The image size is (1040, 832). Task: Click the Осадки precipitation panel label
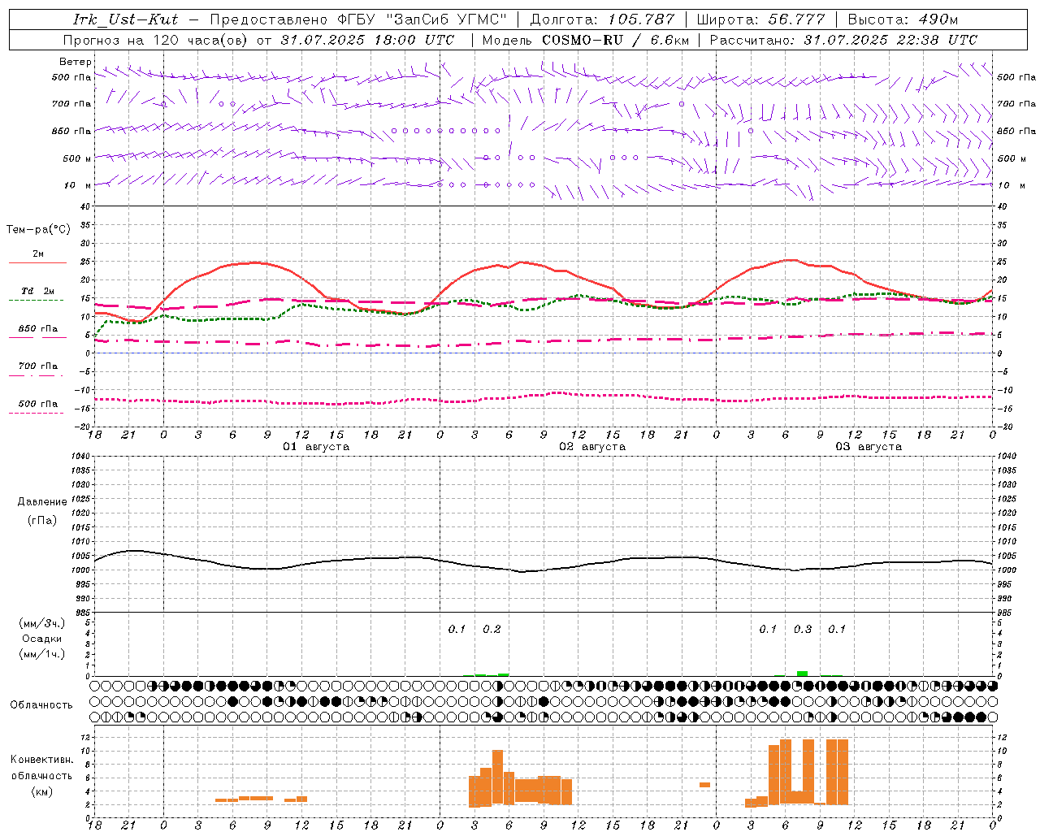(x=41, y=639)
